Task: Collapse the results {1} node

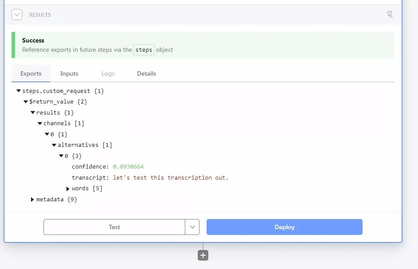Action: click(33, 112)
